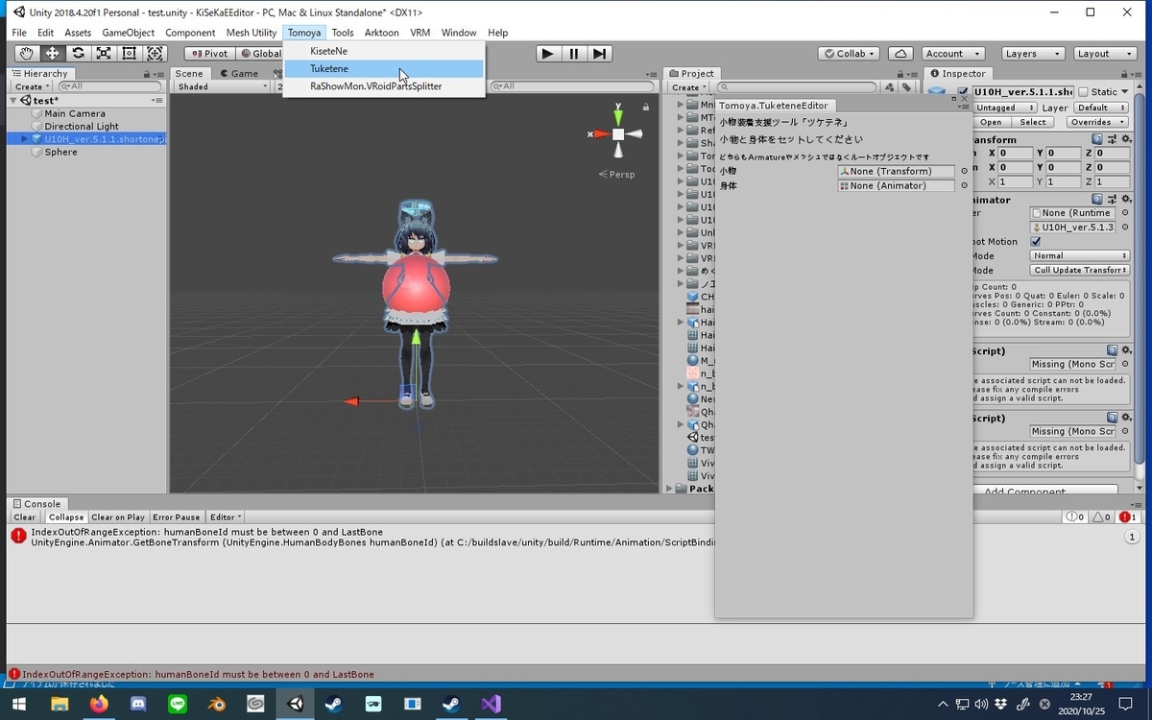The width and height of the screenshot is (1152, 720).
Task: Open the GameObject menu
Action: coord(128,33)
